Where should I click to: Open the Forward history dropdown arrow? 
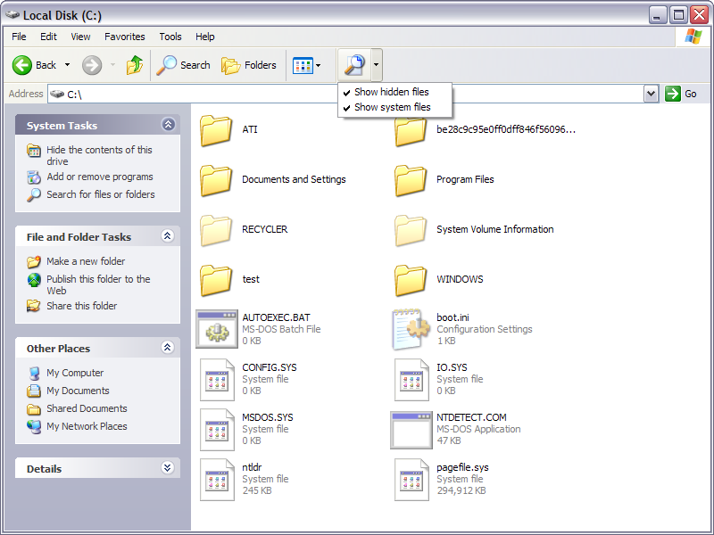tap(113, 65)
